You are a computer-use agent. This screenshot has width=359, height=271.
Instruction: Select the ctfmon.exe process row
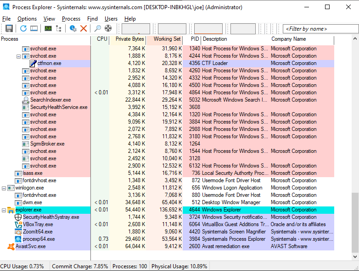pos(167,63)
